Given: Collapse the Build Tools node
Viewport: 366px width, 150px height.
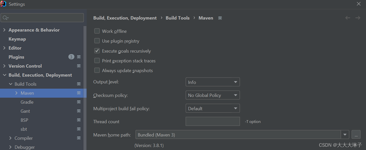Looking at the screenshot, I should tap(10, 84).
